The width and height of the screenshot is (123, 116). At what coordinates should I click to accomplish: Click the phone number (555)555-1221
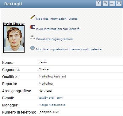pyautogui.click(x=49, y=112)
